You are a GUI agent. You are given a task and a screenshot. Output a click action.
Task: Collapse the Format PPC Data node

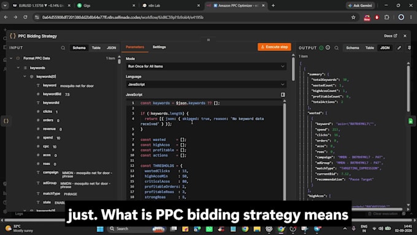[x=11, y=58]
